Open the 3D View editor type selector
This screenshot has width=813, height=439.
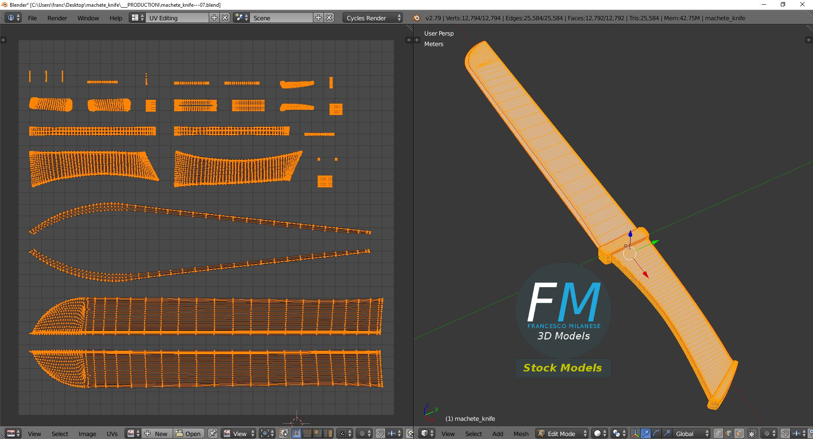427,434
